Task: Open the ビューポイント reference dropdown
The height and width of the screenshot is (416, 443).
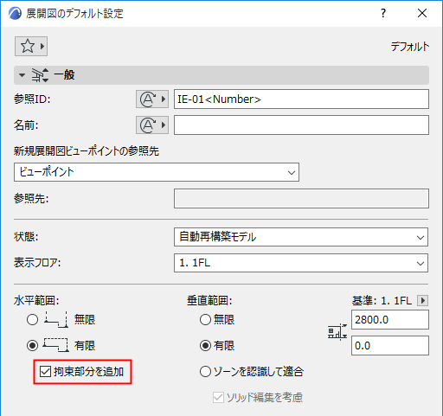Action: (157, 172)
